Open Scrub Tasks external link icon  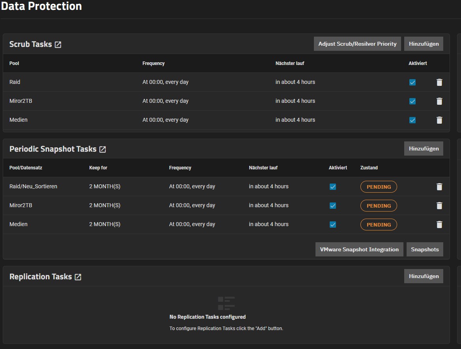(x=58, y=45)
